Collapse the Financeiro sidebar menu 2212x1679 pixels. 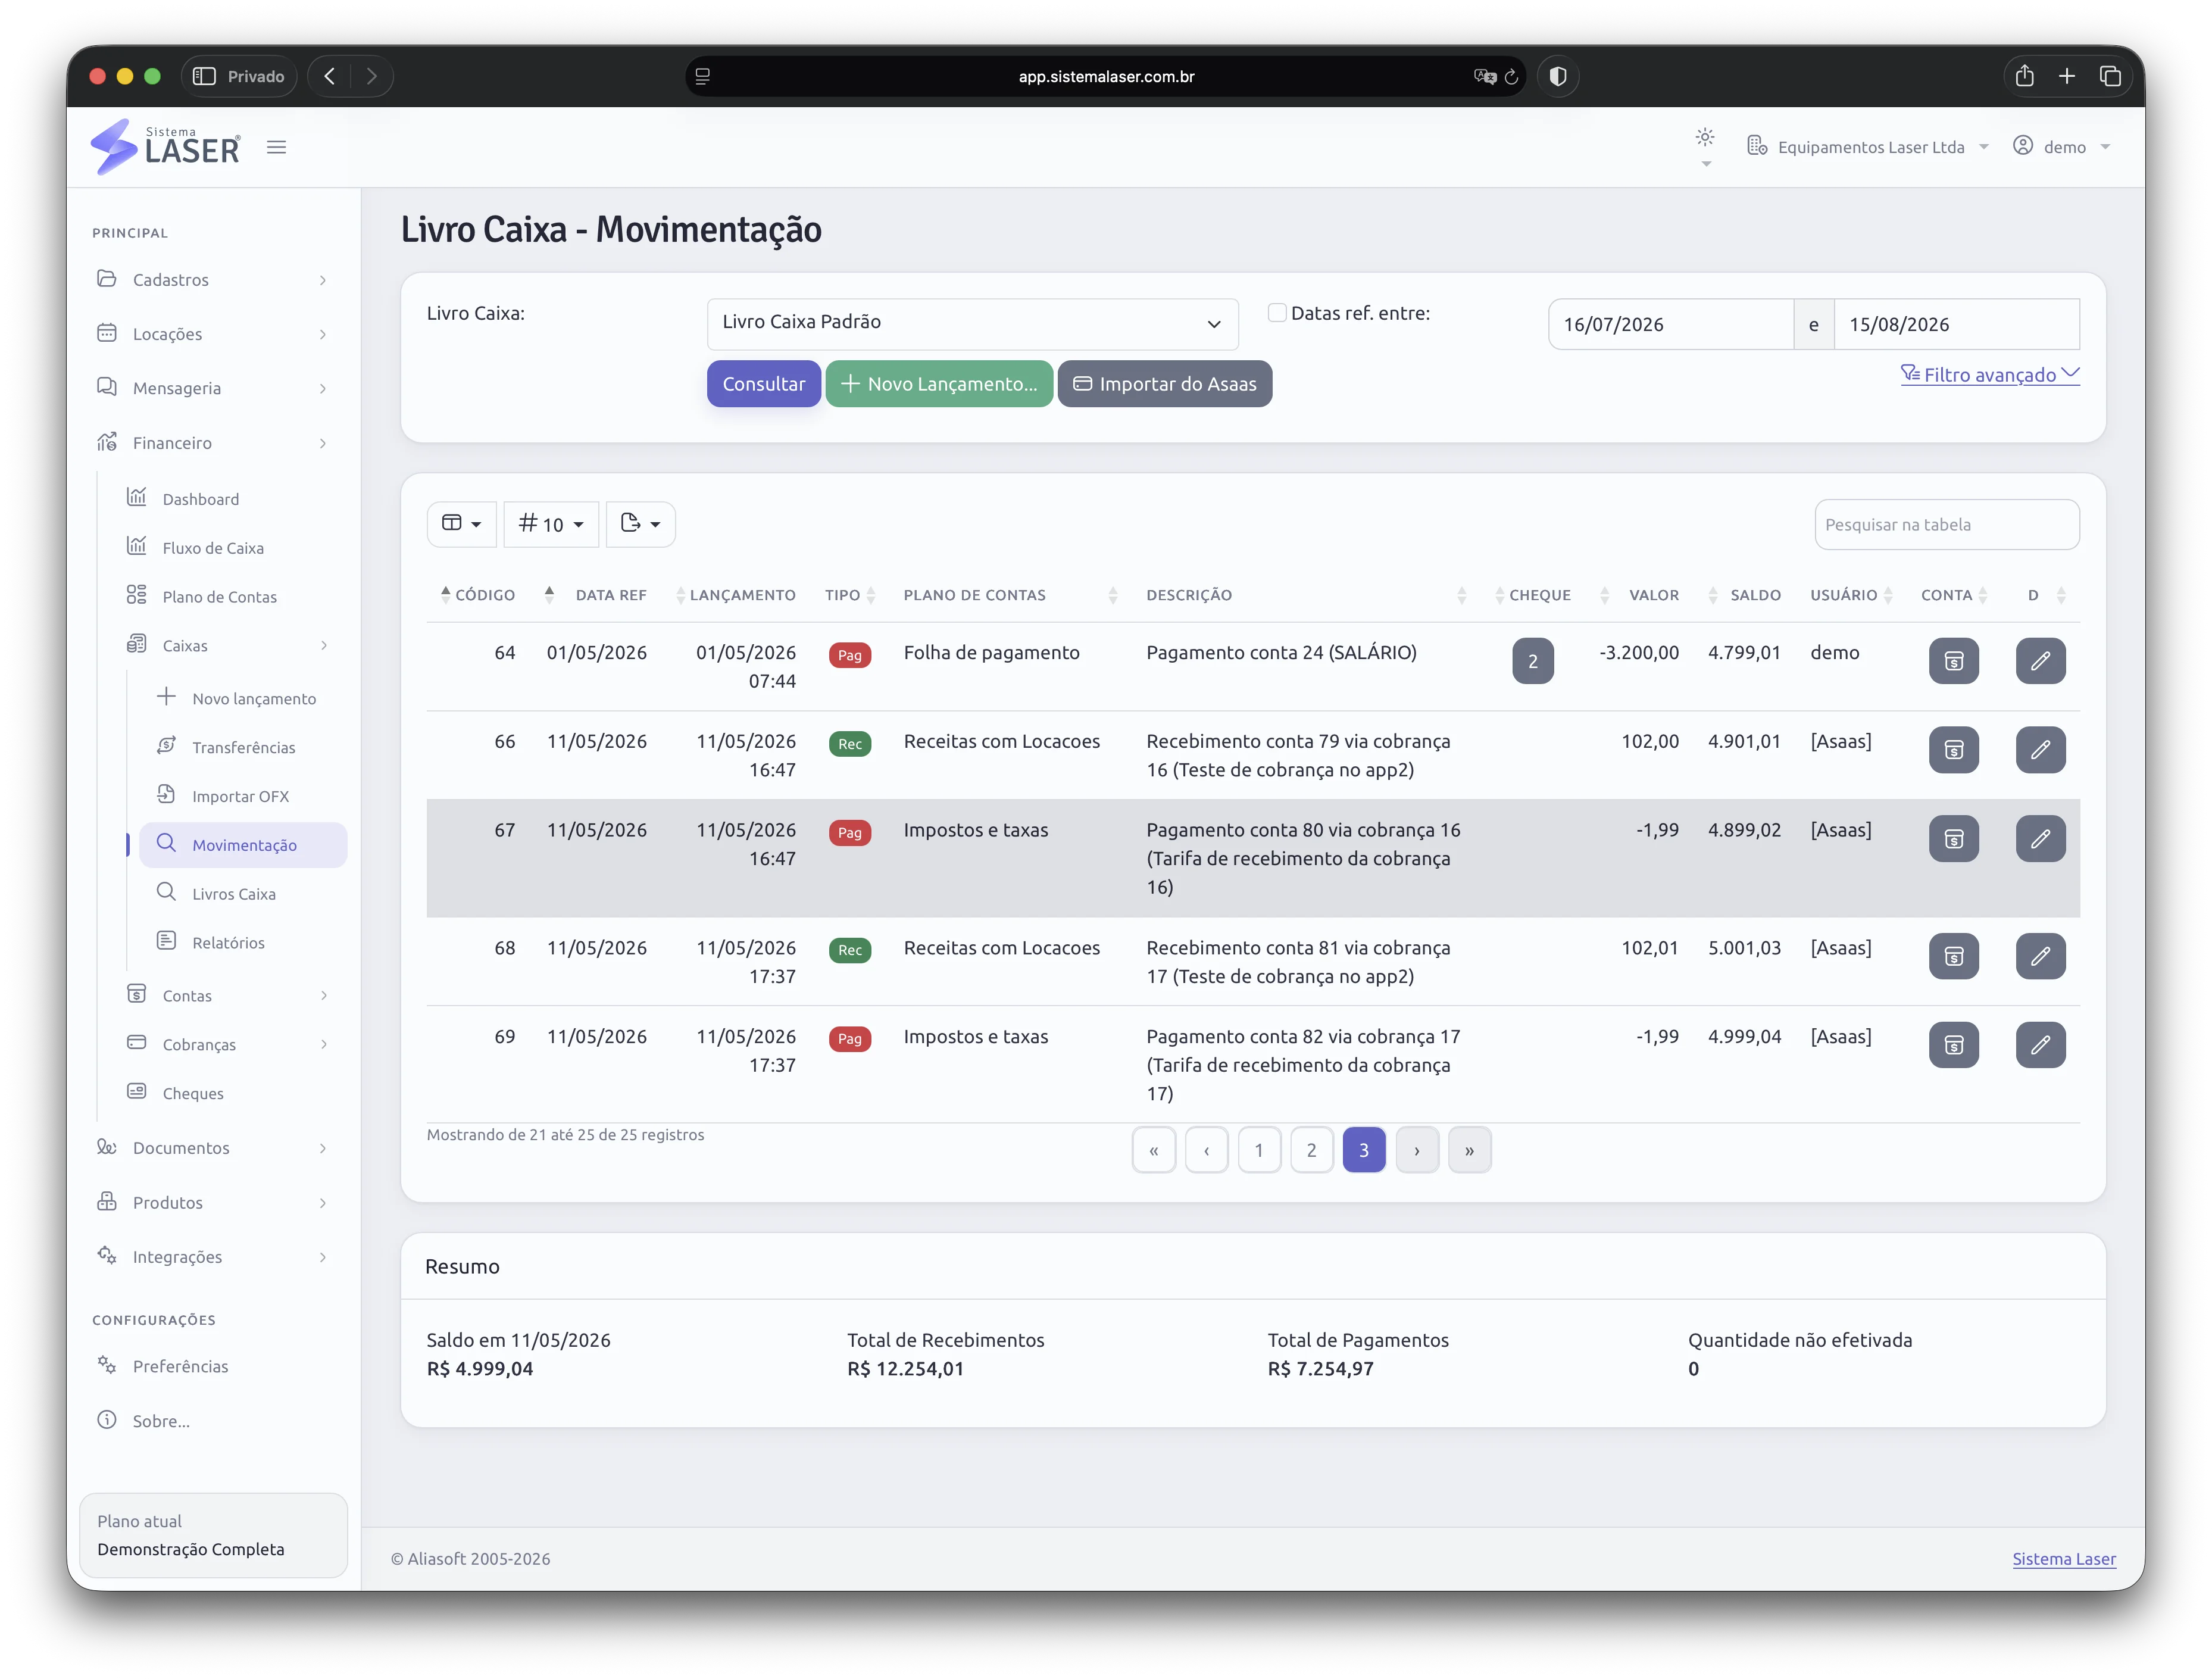pyautogui.click(x=213, y=443)
